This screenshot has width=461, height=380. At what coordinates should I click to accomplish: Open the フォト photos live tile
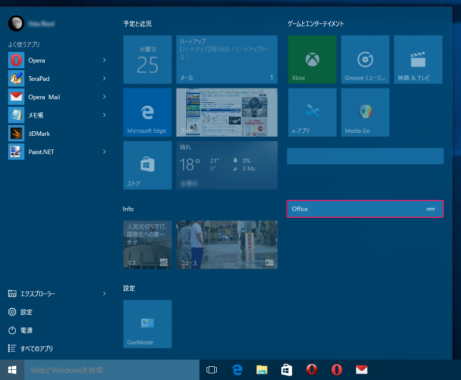[227, 112]
